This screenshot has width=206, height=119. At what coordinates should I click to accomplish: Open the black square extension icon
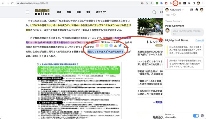tap(184, 3)
